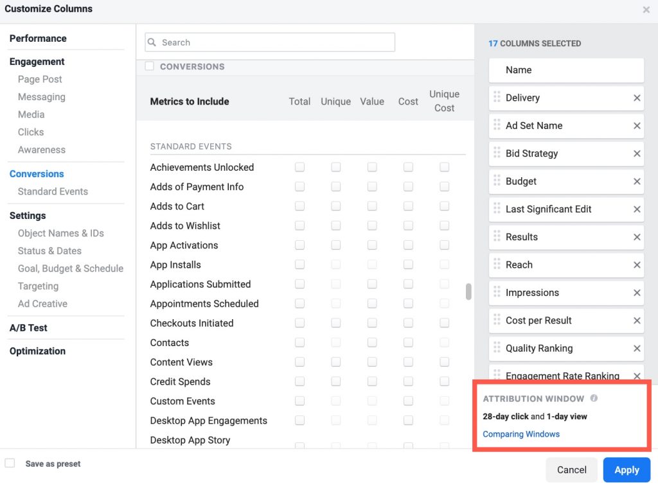Remove the Bid Strategy column via X

click(637, 153)
